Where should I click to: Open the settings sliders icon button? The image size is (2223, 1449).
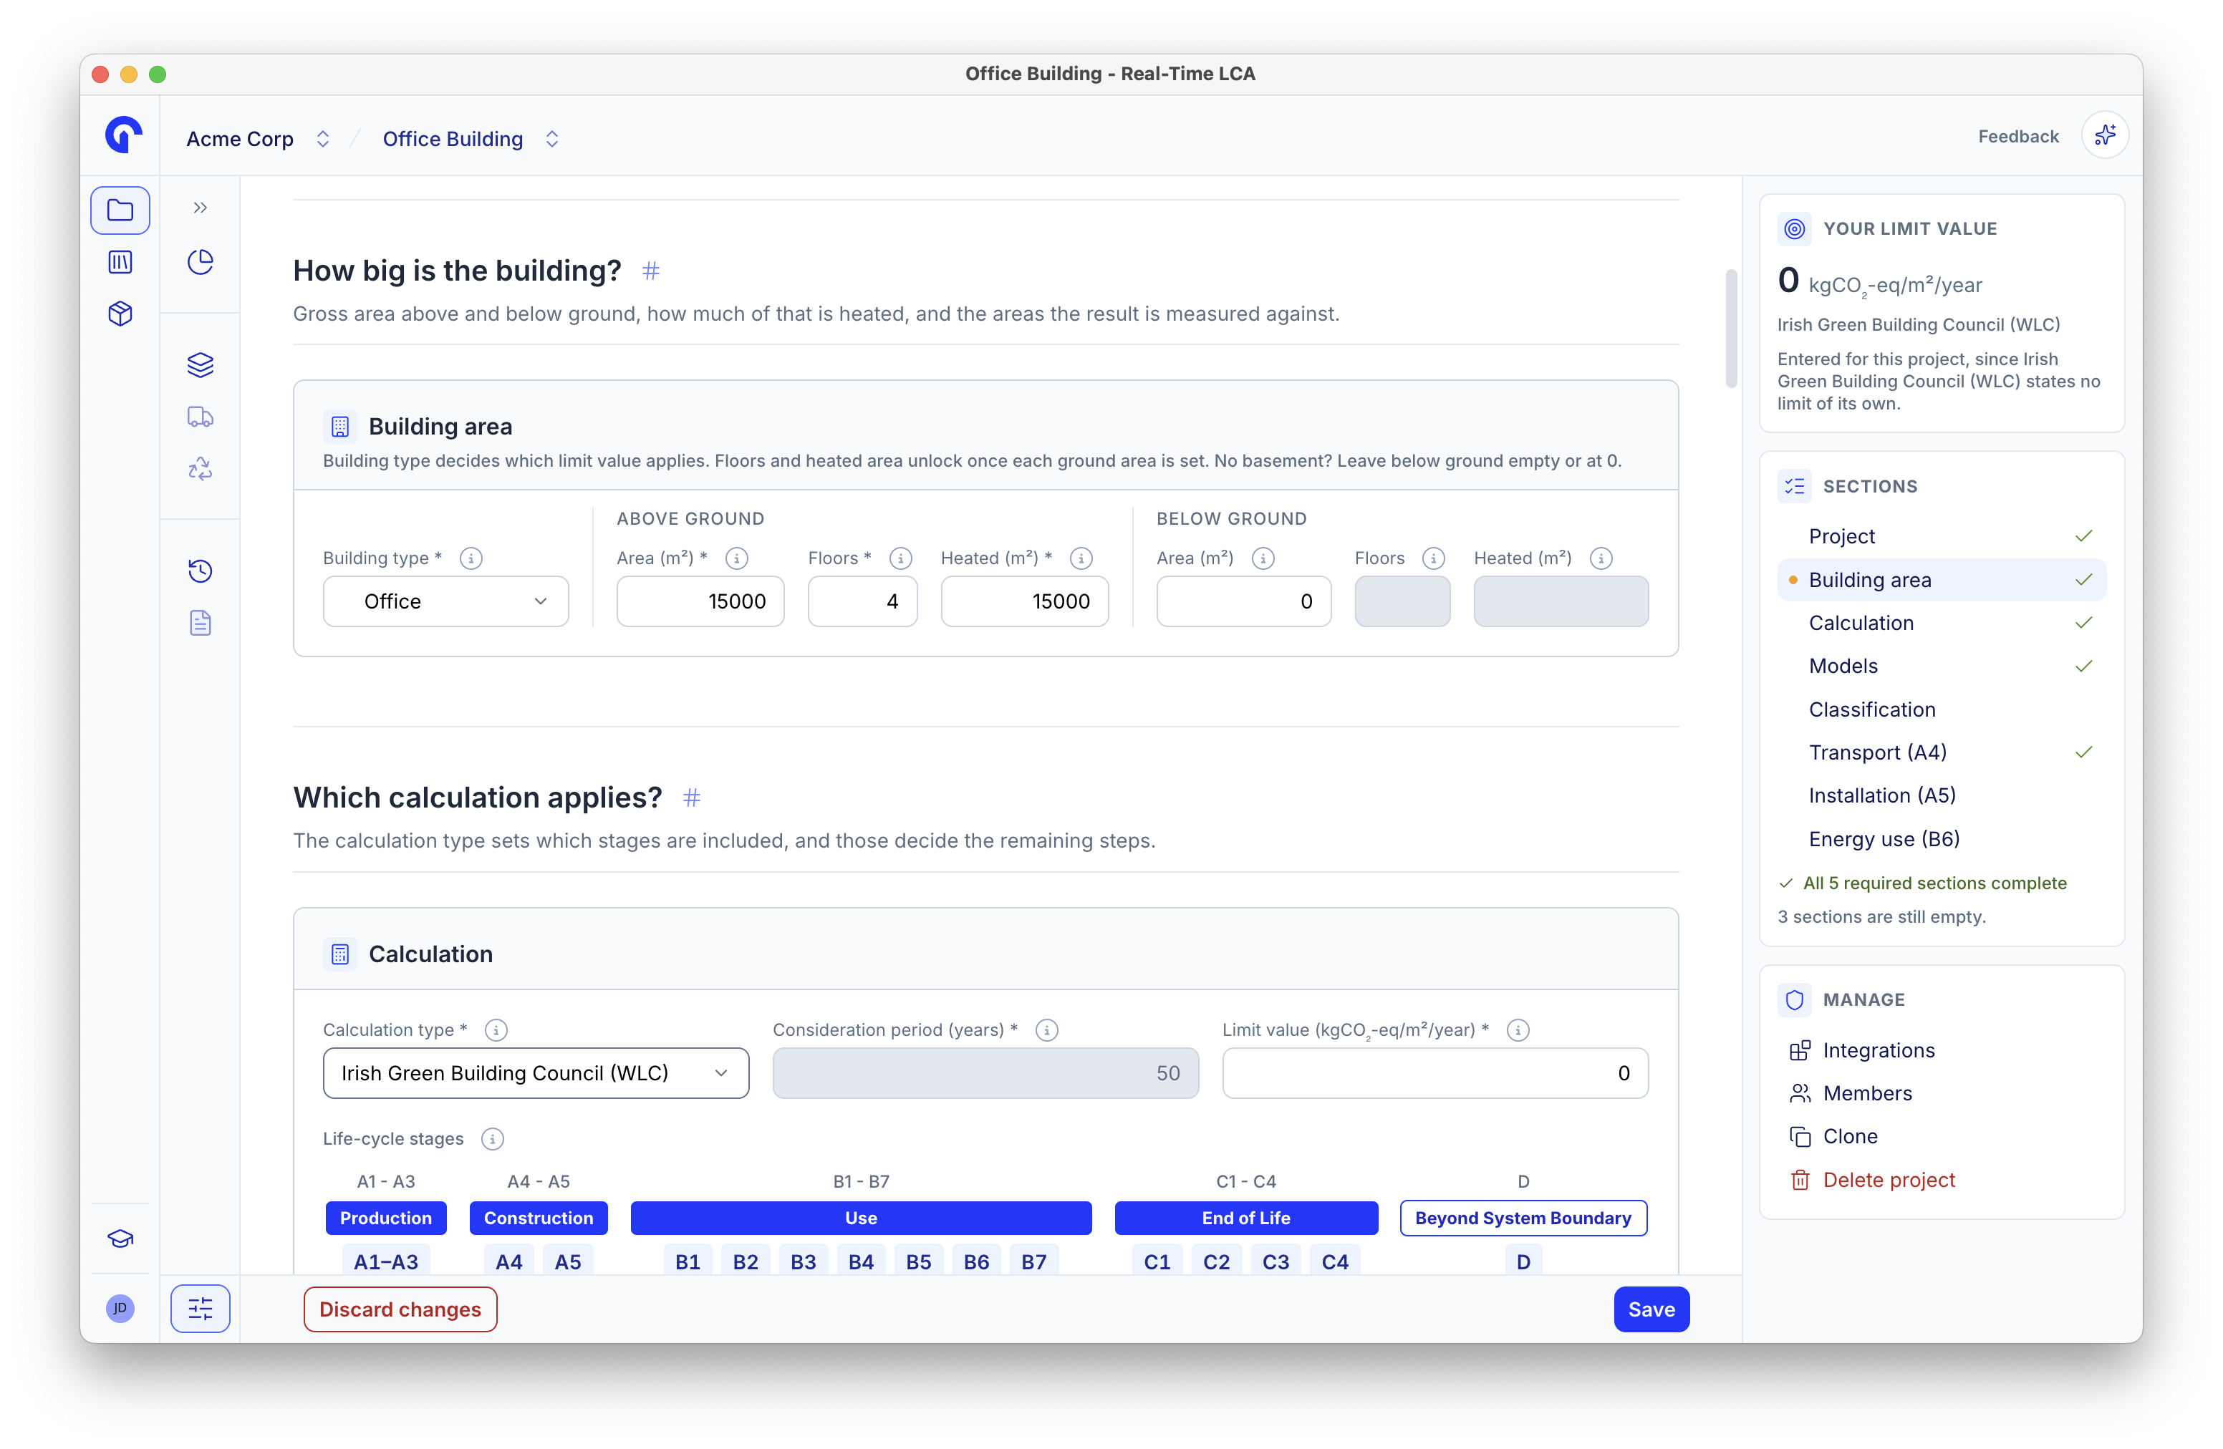click(x=200, y=1309)
